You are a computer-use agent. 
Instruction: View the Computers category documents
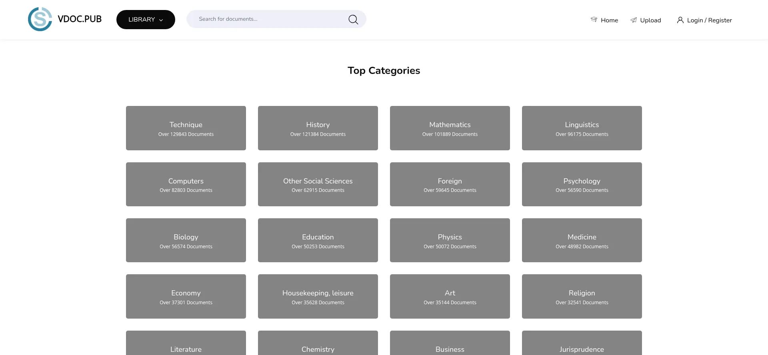(x=186, y=184)
